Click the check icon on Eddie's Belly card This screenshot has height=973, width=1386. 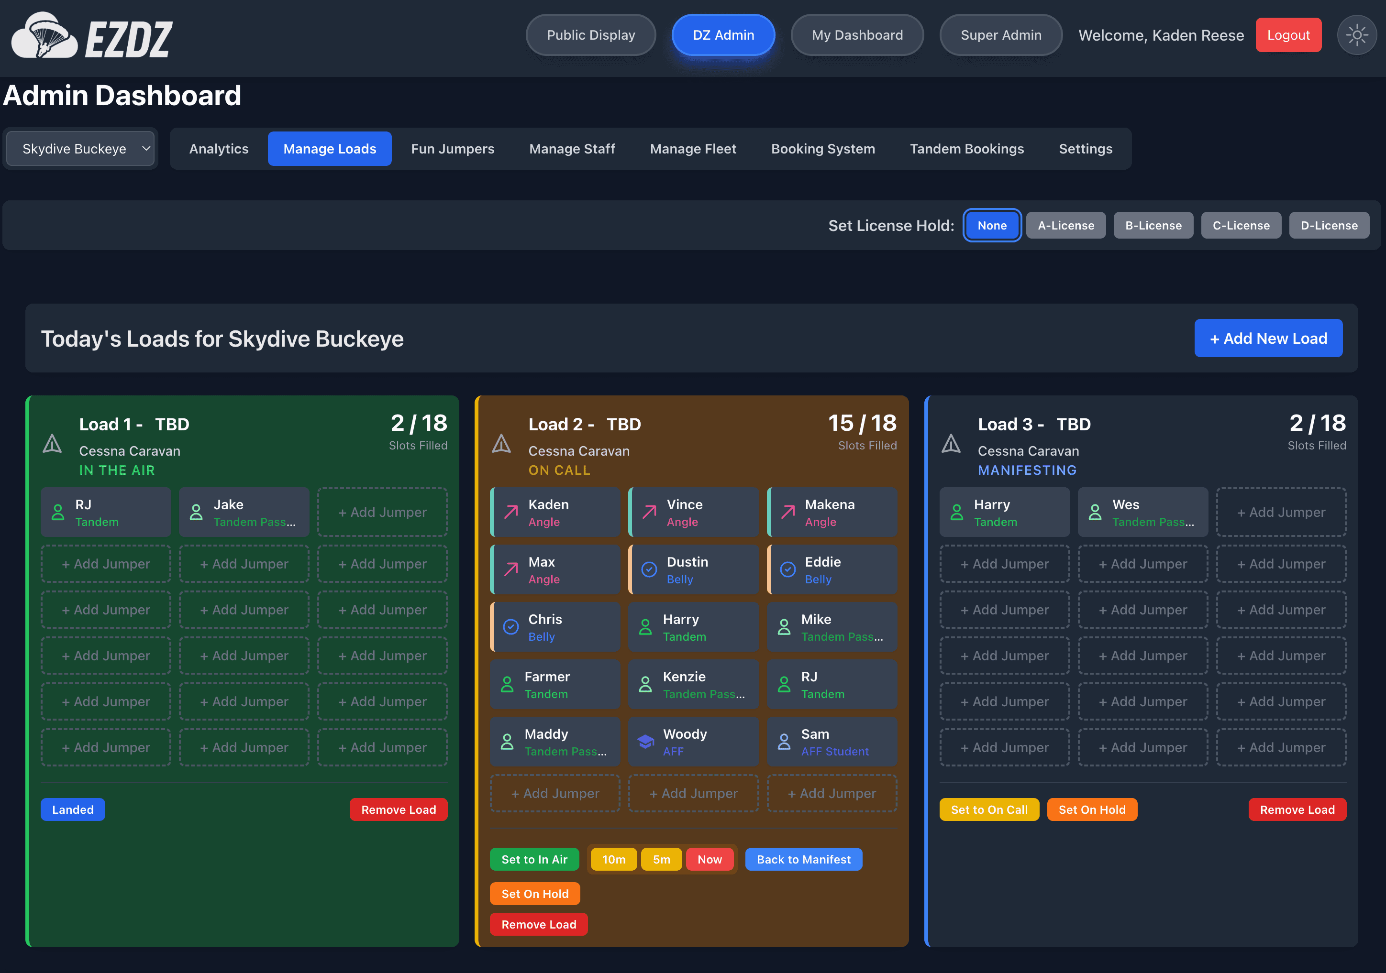coord(788,569)
